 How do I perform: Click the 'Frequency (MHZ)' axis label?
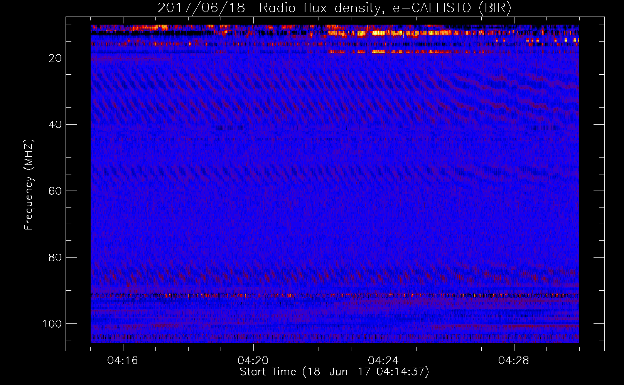[29, 185]
